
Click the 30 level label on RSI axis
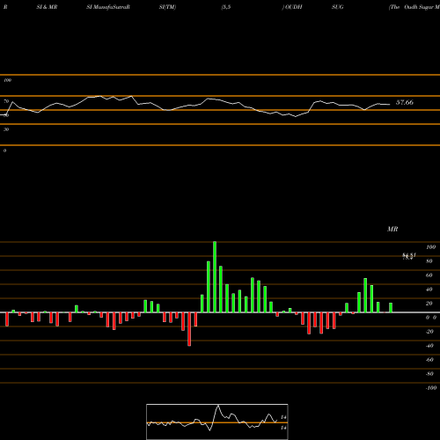[x=6, y=129]
